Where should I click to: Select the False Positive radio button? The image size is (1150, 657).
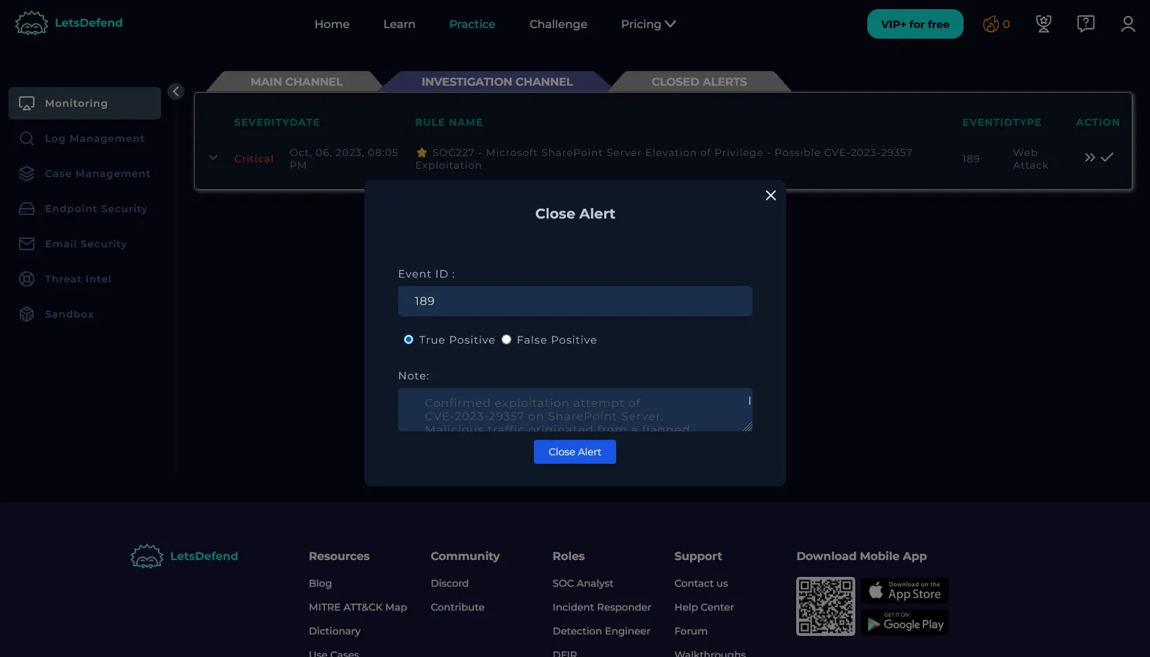tap(506, 339)
